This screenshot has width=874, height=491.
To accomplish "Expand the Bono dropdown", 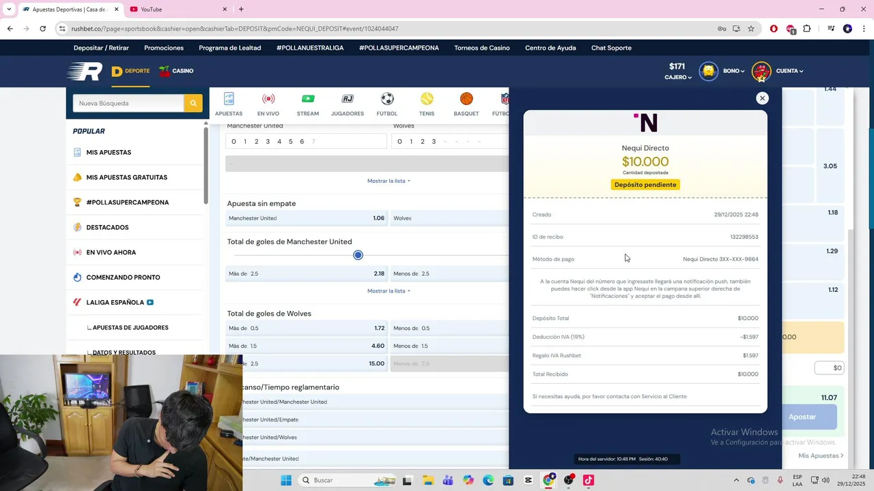I will (x=734, y=71).
